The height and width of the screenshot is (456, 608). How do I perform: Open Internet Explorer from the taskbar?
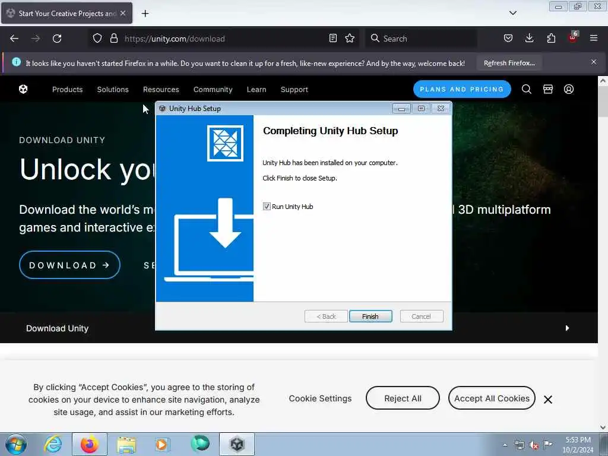[53, 444]
